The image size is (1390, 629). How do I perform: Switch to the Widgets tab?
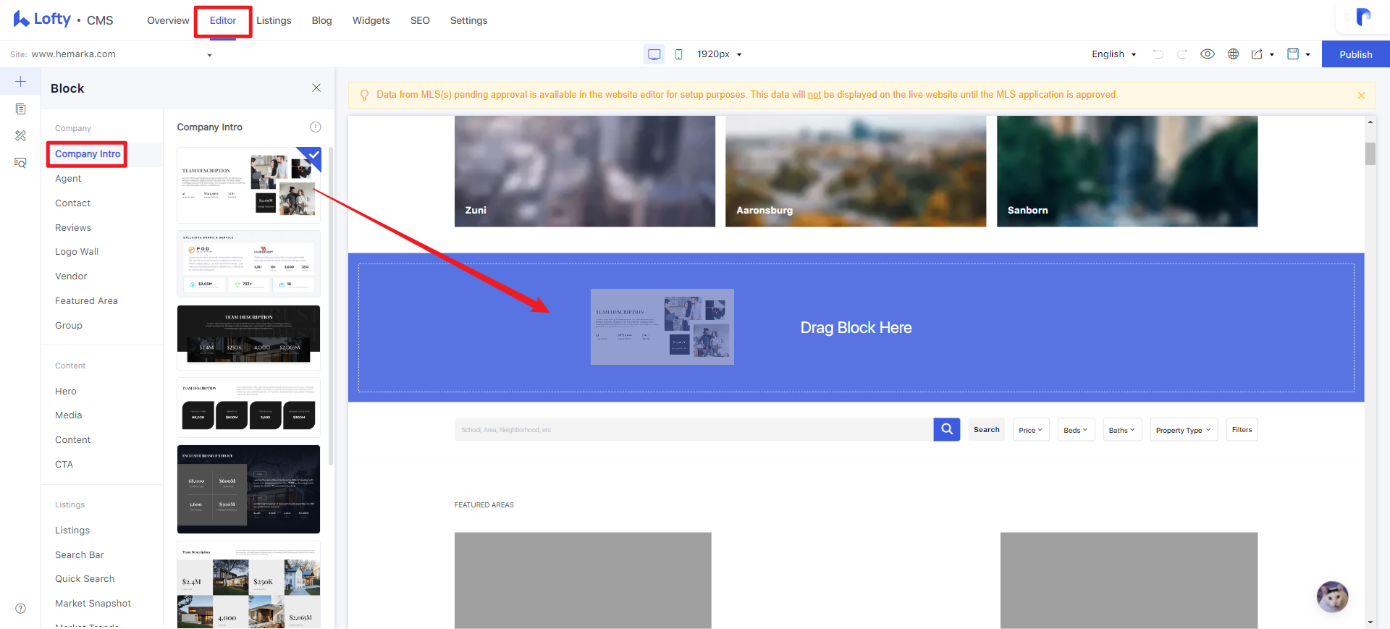click(371, 20)
